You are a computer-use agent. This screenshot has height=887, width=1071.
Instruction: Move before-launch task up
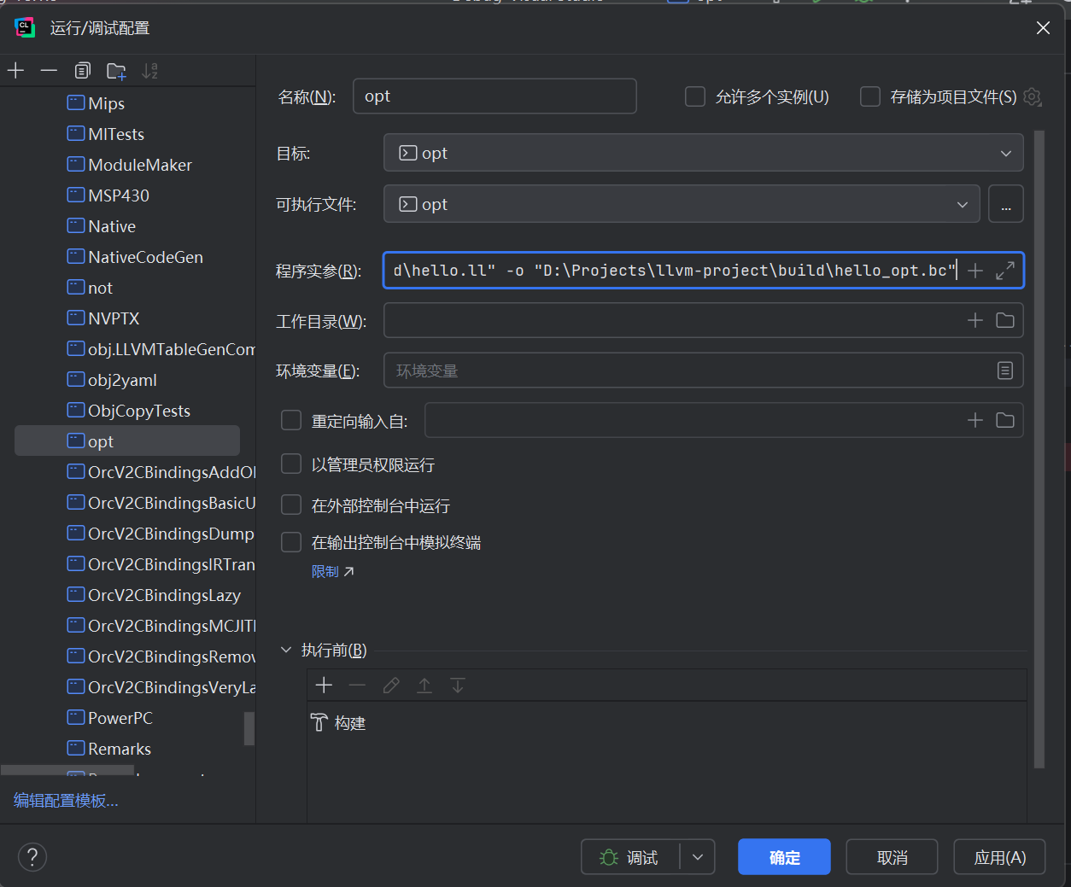click(x=424, y=686)
